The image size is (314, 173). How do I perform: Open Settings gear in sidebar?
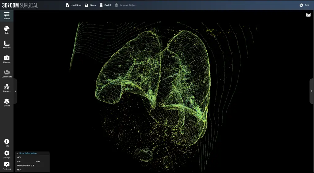tap(7, 154)
